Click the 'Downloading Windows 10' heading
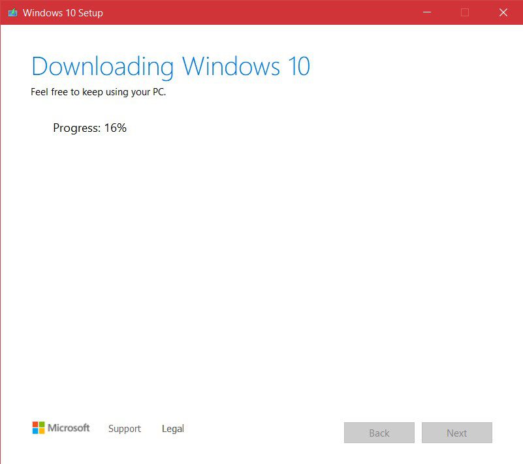 (x=171, y=67)
